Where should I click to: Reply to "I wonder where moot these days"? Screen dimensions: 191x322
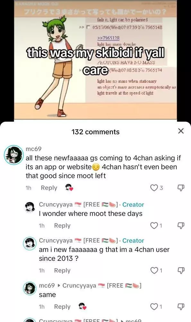pyautogui.click(x=62, y=225)
